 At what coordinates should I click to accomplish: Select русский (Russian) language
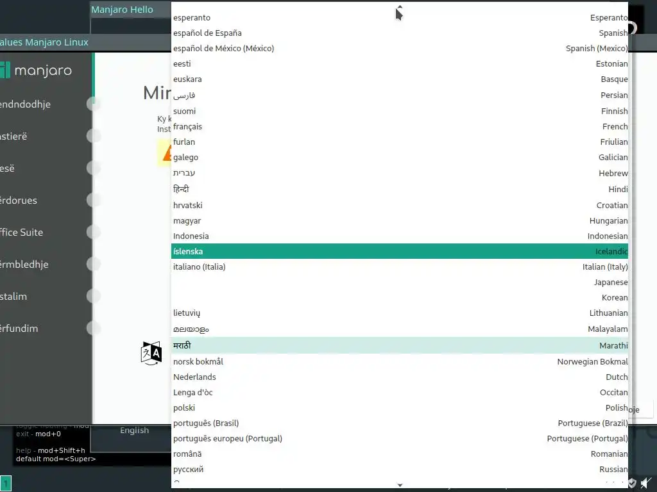pyautogui.click(x=400, y=470)
